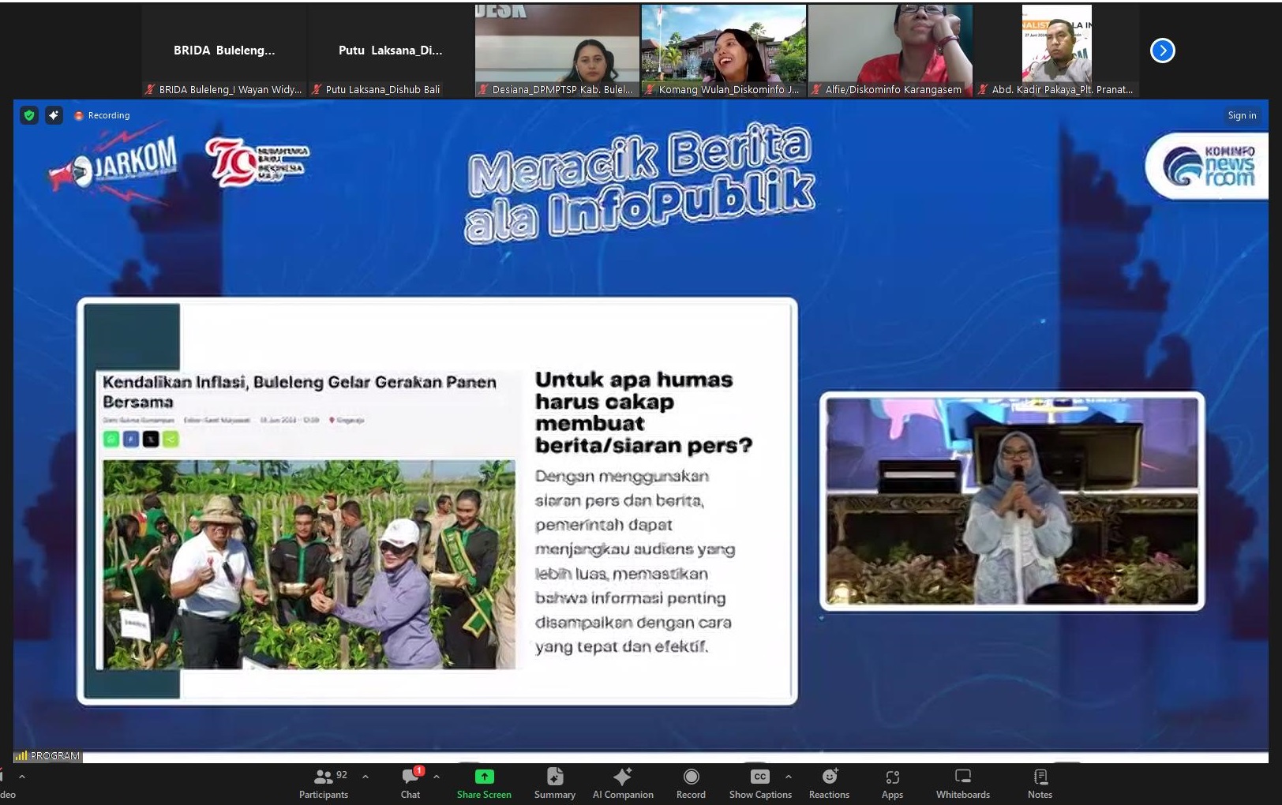Enable Show Captions
The height and width of the screenshot is (805, 1282).
click(760, 784)
